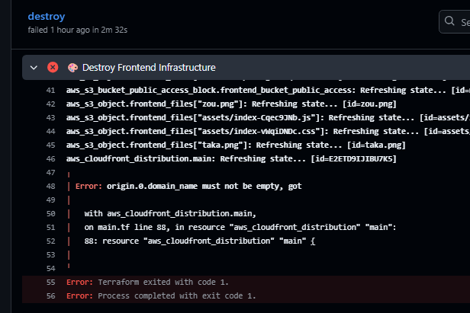Click the palette emoji icon
Viewport: 470px width, 313px height.
click(x=72, y=68)
